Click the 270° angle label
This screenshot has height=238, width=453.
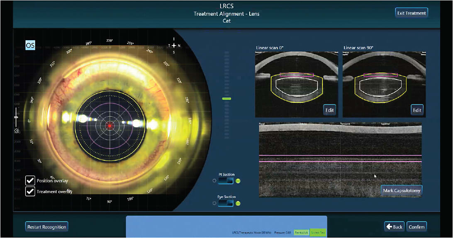coord(110,41)
